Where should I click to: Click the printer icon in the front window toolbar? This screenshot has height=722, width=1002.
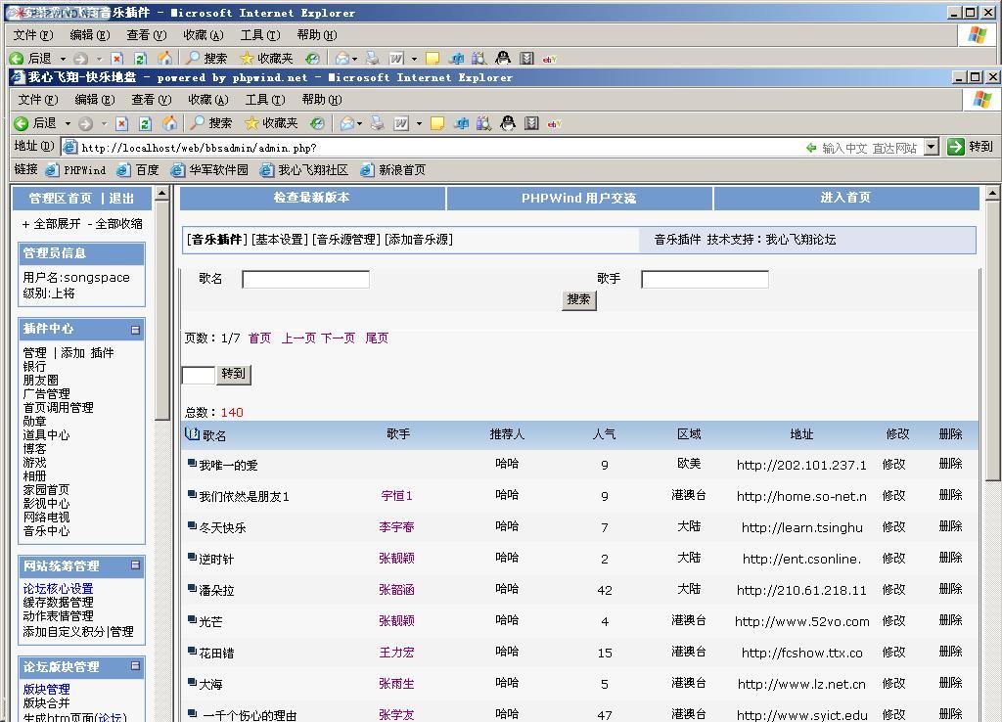(377, 123)
